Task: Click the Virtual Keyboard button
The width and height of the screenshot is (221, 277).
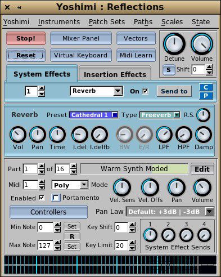Action: point(81,55)
